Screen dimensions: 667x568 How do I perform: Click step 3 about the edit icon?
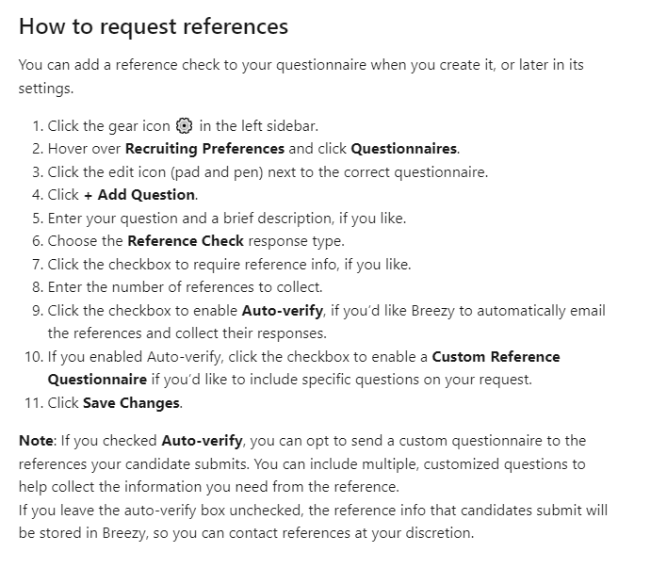pos(268,172)
